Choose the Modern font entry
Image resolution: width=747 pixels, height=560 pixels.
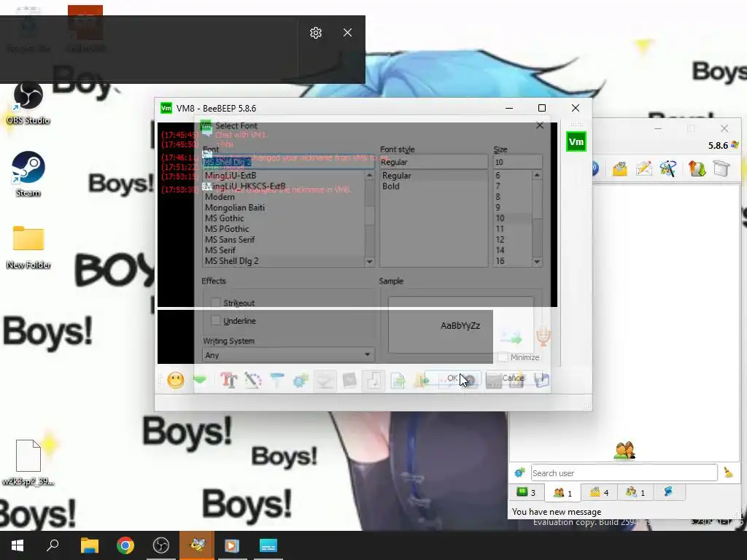coord(220,197)
